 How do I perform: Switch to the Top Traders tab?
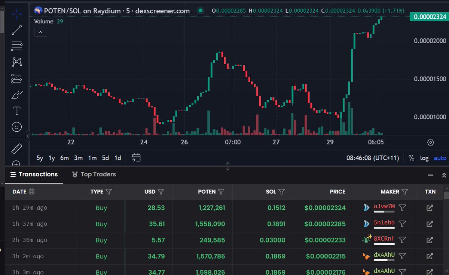point(94,174)
